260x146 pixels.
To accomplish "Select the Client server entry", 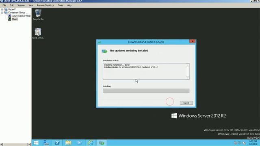I will [x=15, y=19].
